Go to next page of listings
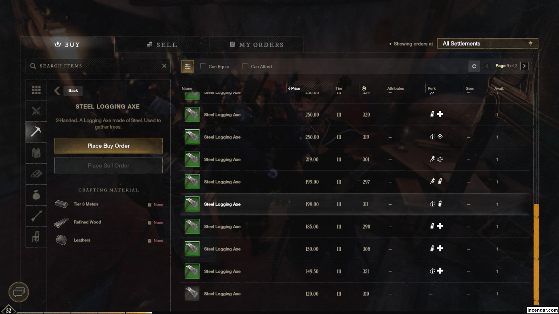 click(524, 66)
